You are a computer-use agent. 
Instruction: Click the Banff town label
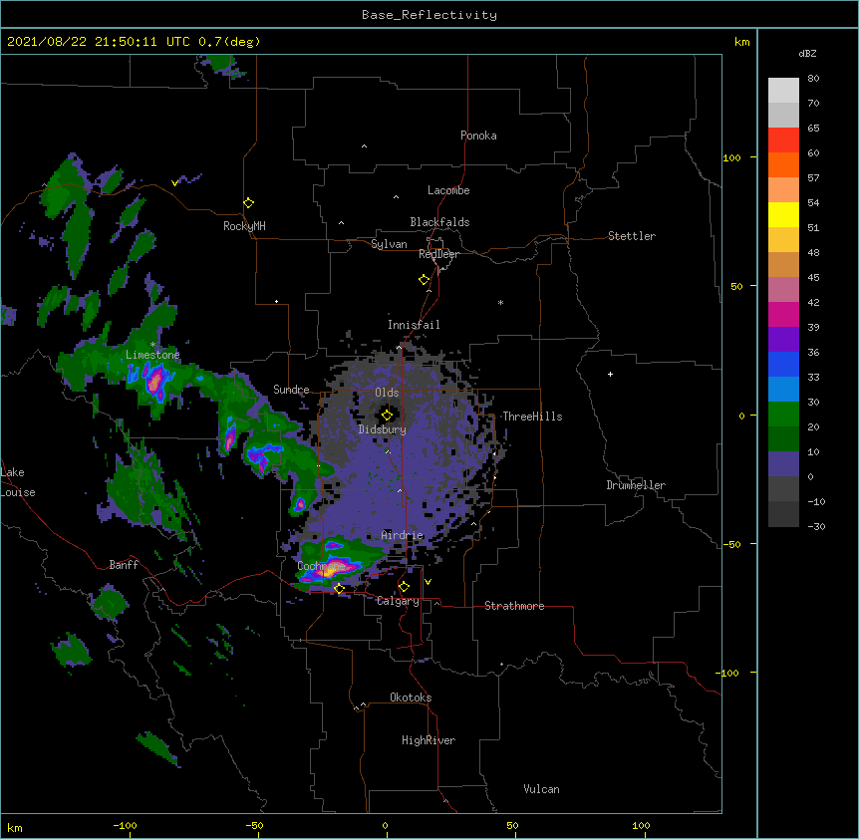coord(124,565)
